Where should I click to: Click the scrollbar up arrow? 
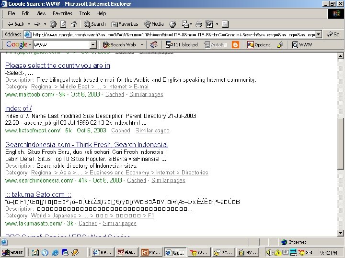point(340,56)
